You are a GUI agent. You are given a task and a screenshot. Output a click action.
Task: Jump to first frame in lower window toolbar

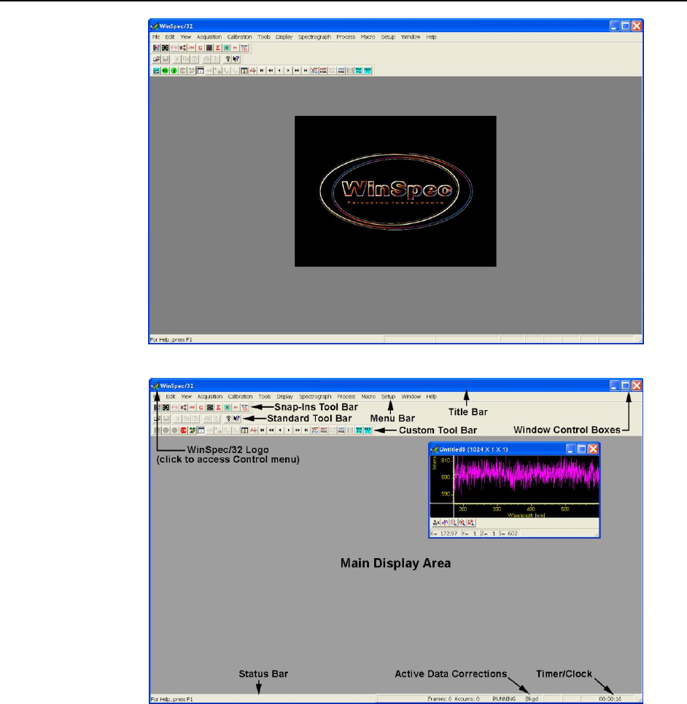click(x=262, y=430)
